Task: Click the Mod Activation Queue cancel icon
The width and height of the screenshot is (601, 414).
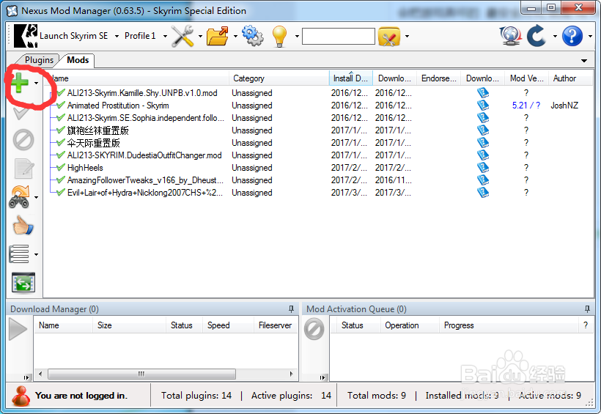Action: pyautogui.click(x=314, y=329)
